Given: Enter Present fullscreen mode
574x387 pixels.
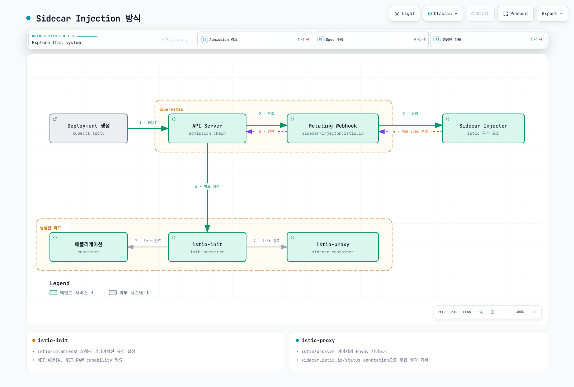Looking at the screenshot, I should [x=516, y=14].
